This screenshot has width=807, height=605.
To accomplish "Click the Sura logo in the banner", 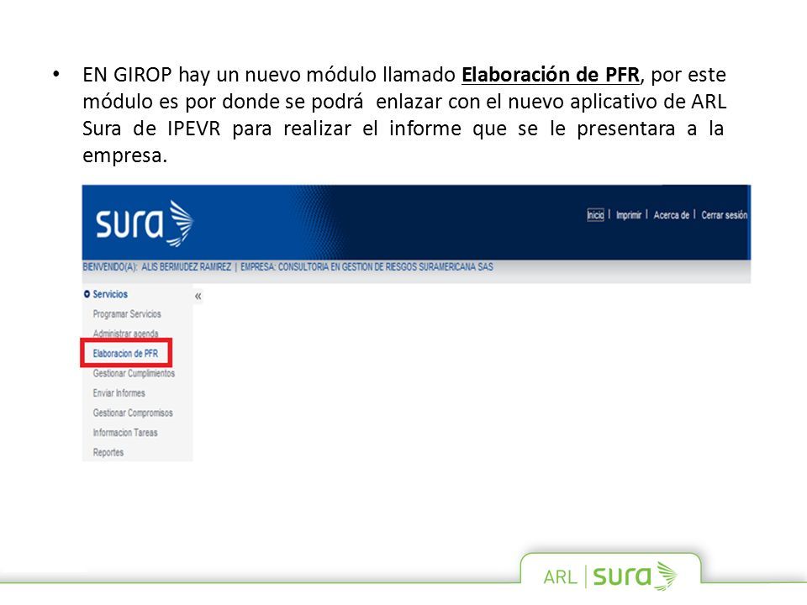I will (x=145, y=224).
